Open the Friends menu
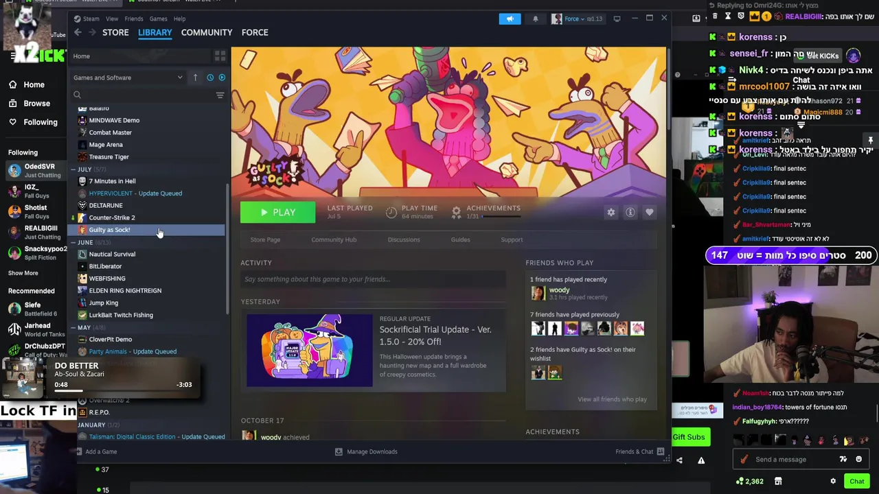879x494 pixels. pyautogui.click(x=134, y=19)
